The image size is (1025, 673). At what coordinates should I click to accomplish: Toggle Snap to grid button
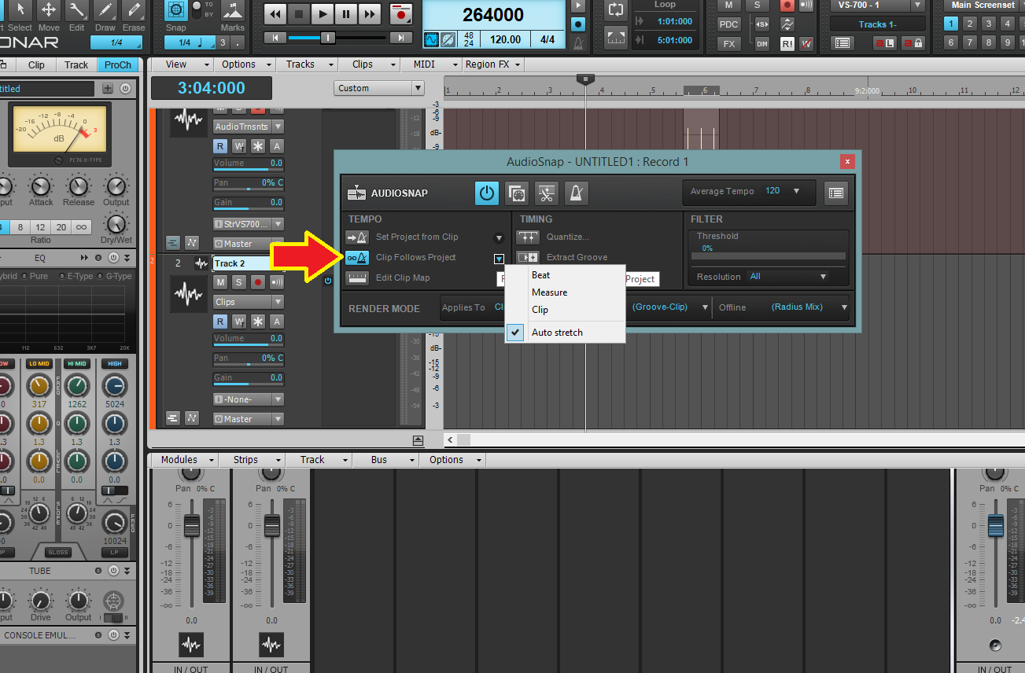pyautogui.click(x=176, y=10)
